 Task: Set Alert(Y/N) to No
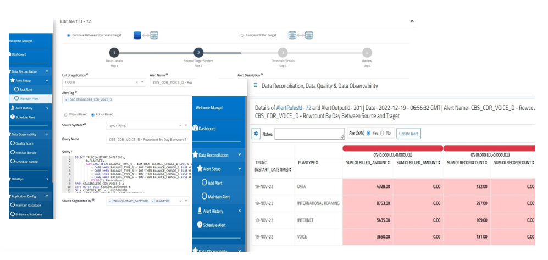coord(382,133)
